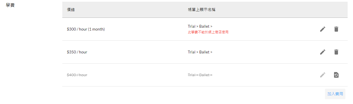Click the struck-through Trial > Ballet > name
Image resolution: width=353 pixels, height=104 pixels.
tap(200, 75)
